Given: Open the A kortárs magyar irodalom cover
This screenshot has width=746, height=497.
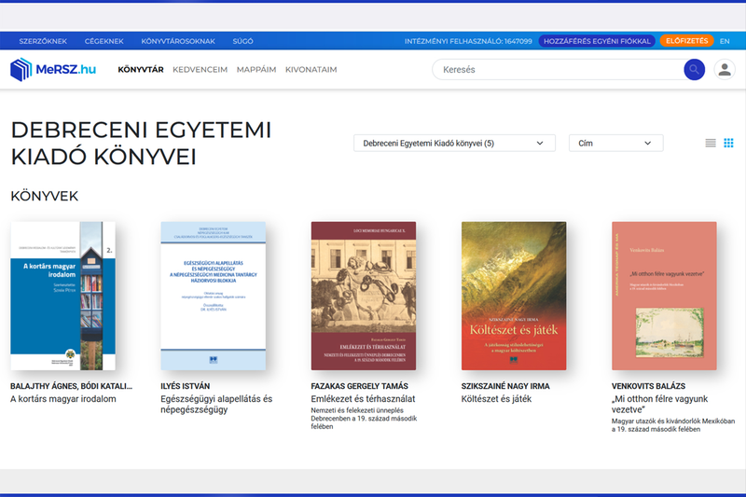Looking at the screenshot, I should point(62,296).
